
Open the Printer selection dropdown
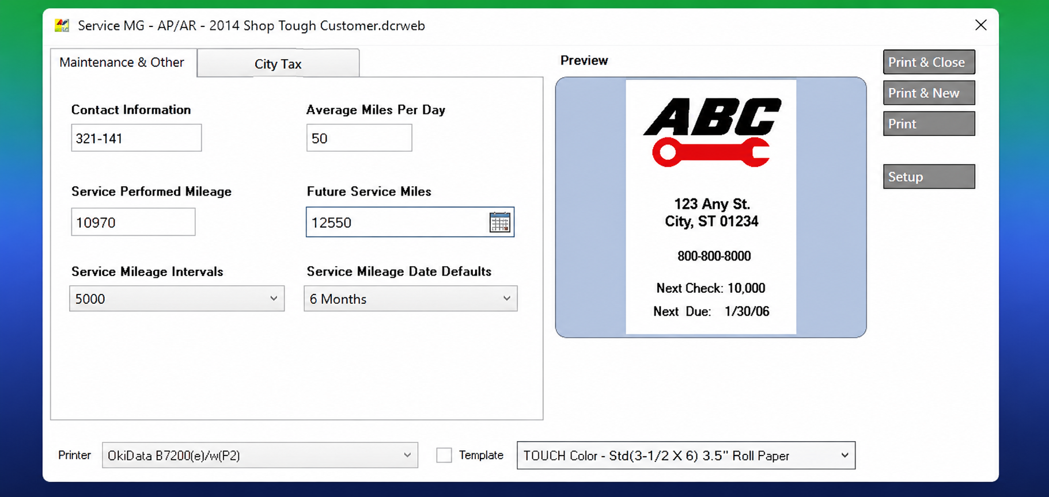click(260, 455)
